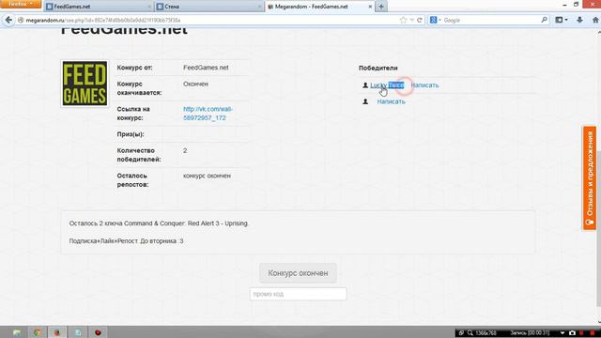
Task: Click Написать for the second winner
Action: 391,101
